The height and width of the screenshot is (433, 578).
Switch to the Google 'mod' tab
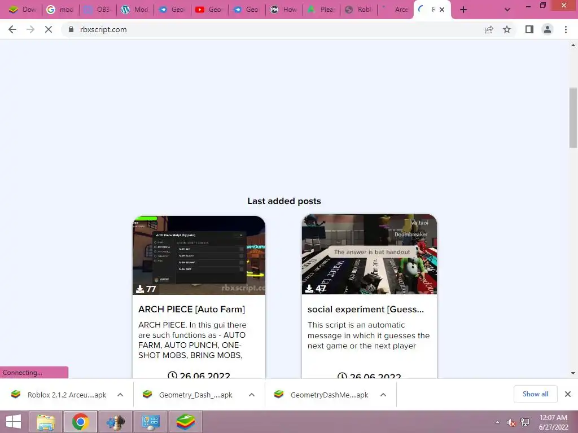tap(60, 10)
